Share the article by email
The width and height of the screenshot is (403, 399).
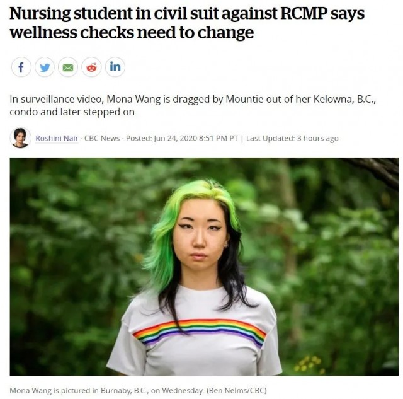point(68,67)
